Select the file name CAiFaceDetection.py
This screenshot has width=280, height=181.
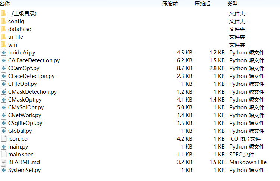pos(34,60)
